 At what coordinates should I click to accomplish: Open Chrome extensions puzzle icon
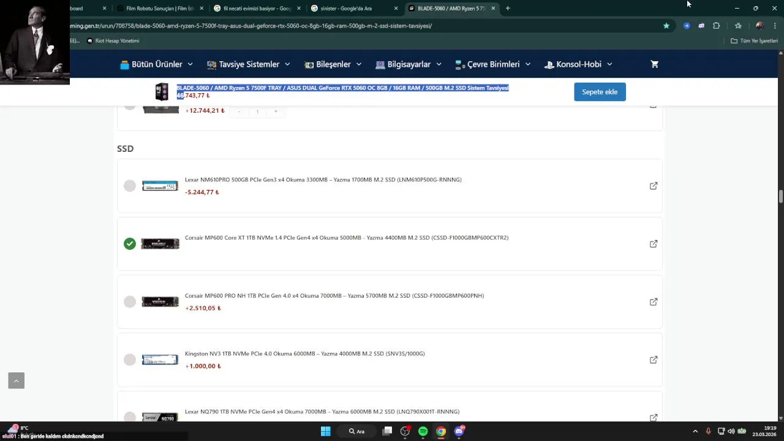[x=717, y=26]
